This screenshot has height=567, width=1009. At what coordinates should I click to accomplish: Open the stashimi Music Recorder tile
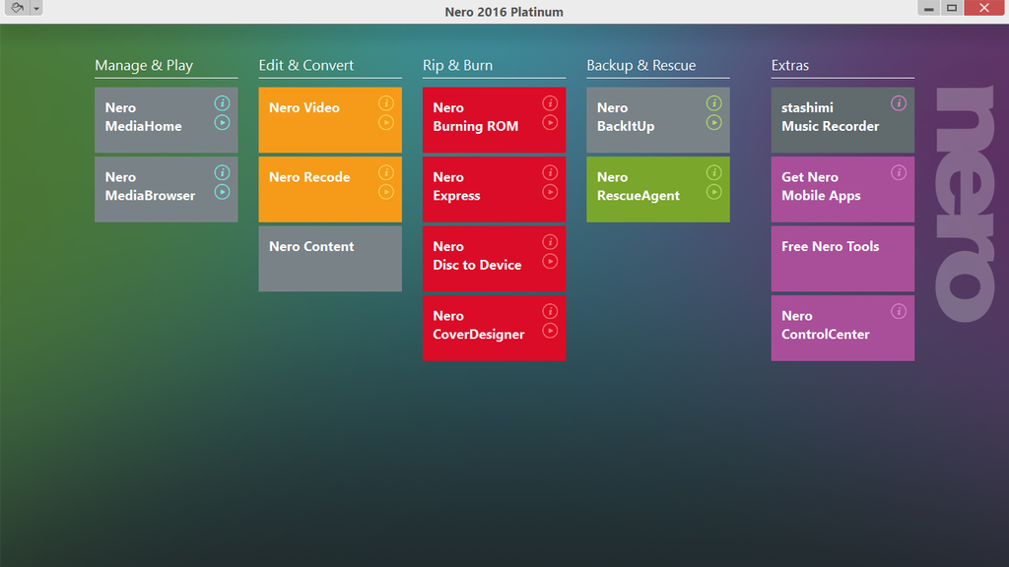(x=843, y=120)
